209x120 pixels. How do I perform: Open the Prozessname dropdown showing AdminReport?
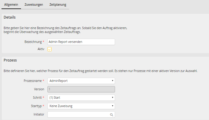tap(81, 81)
